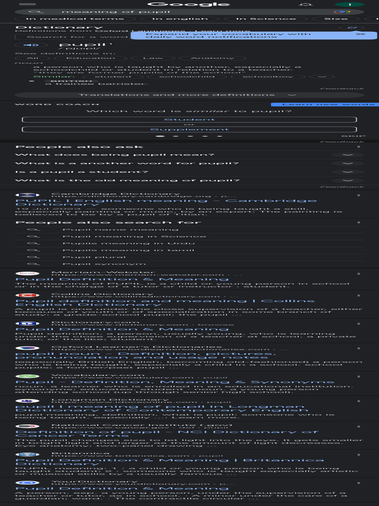The image size is (379, 506).
Task: Click the Dictionary.com site favicon
Action: pyautogui.click(x=28, y=323)
